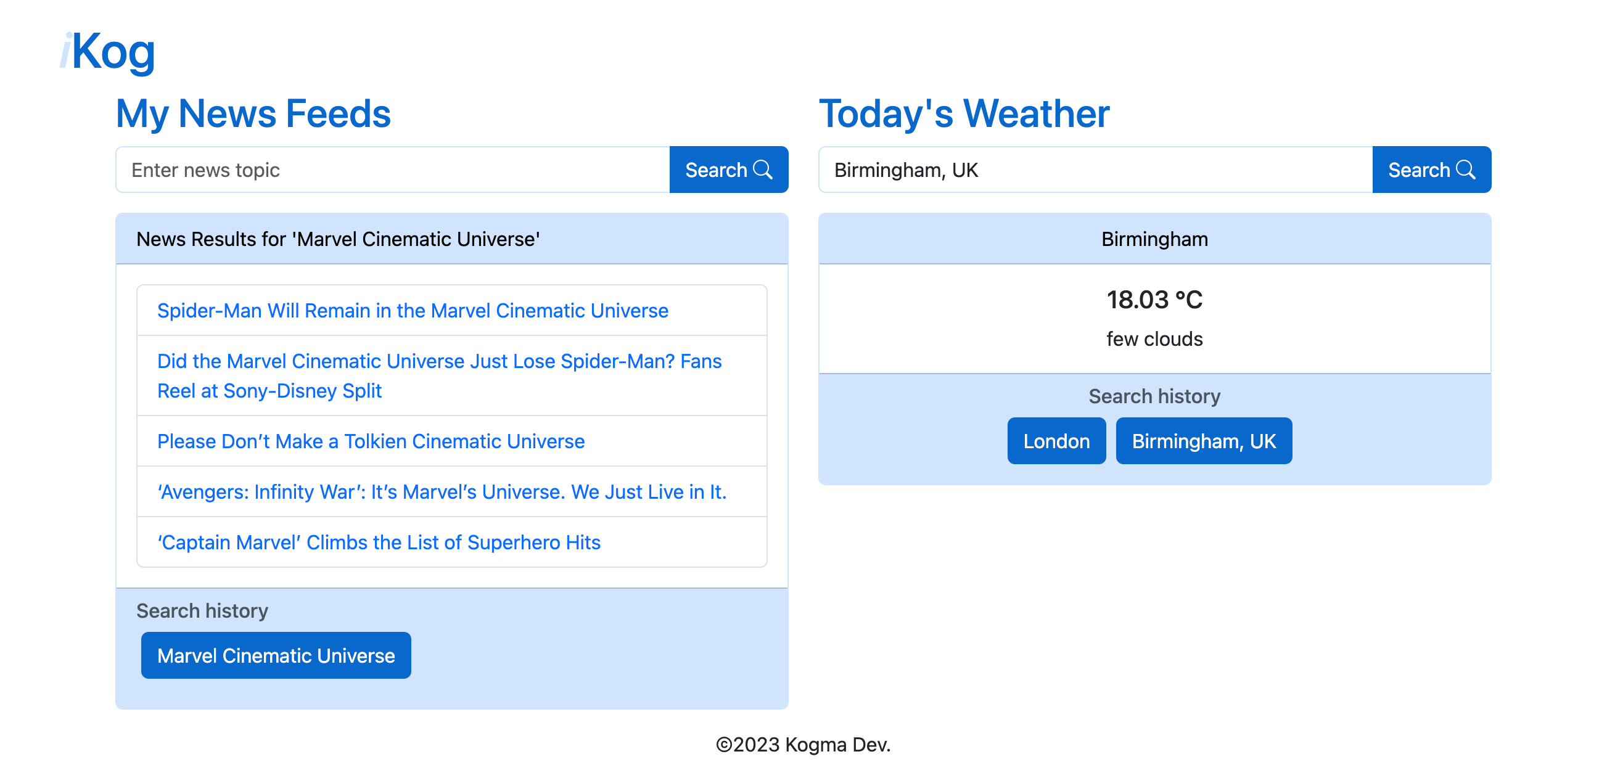Click the Birmingham UK weather input field

[1095, 169]
